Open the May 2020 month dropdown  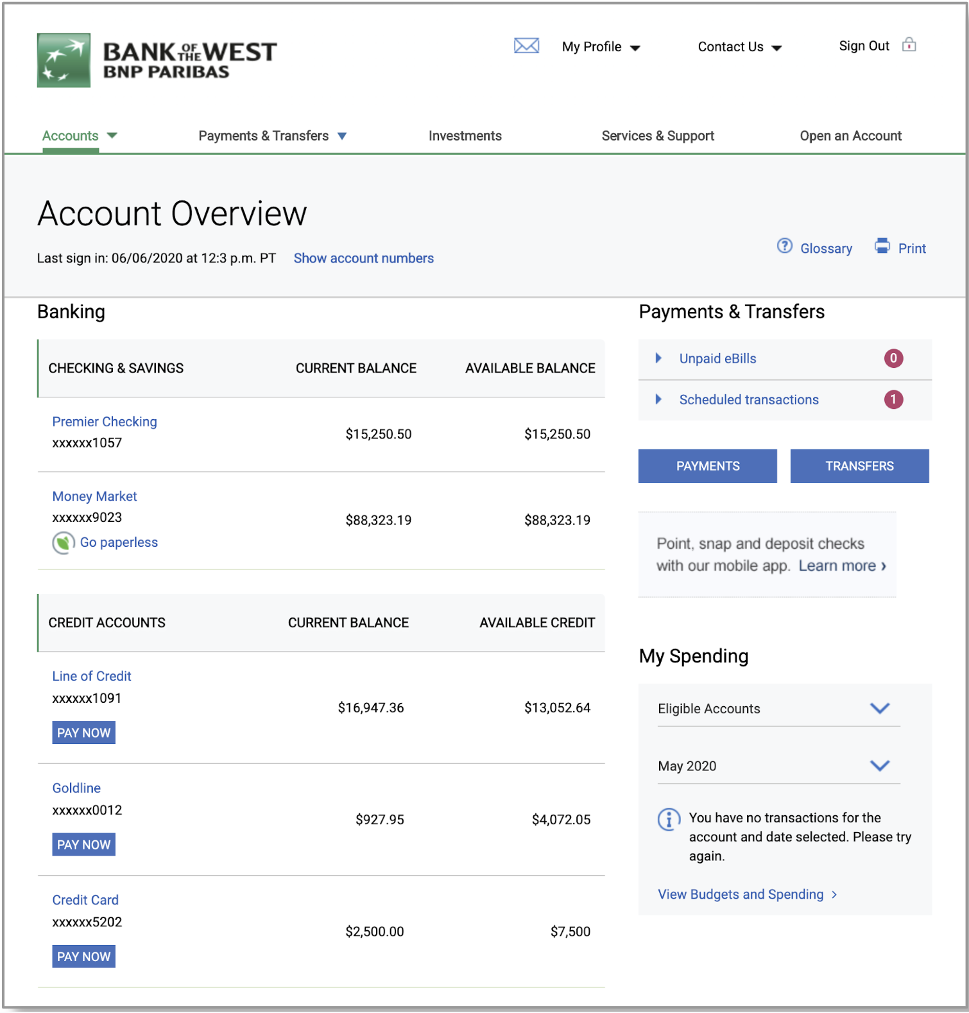(778, 766)
